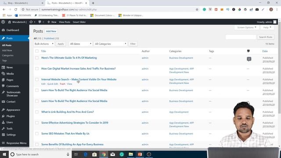Open Tags submenu under Posts
Screen dimensions: 281x158
point(4,61)
